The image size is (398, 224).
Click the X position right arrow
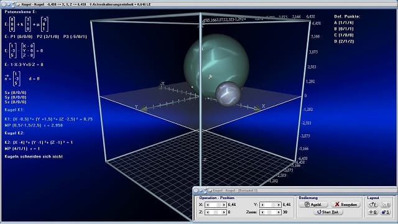tap(224, 205)
